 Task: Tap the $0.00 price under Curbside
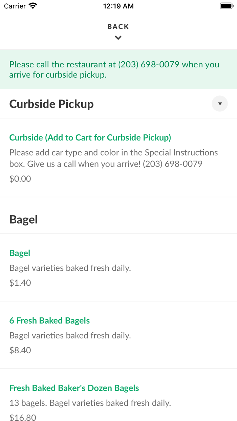(x=20, y=178)
